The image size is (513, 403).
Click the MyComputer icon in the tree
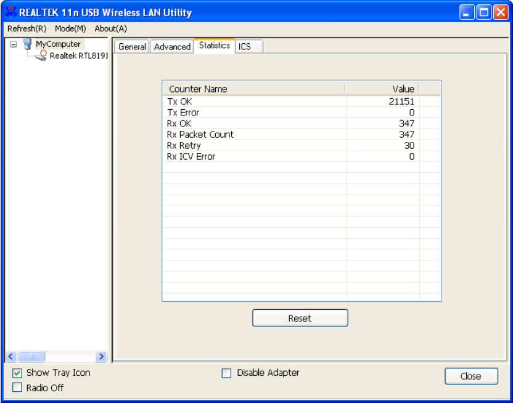(28, 44)
